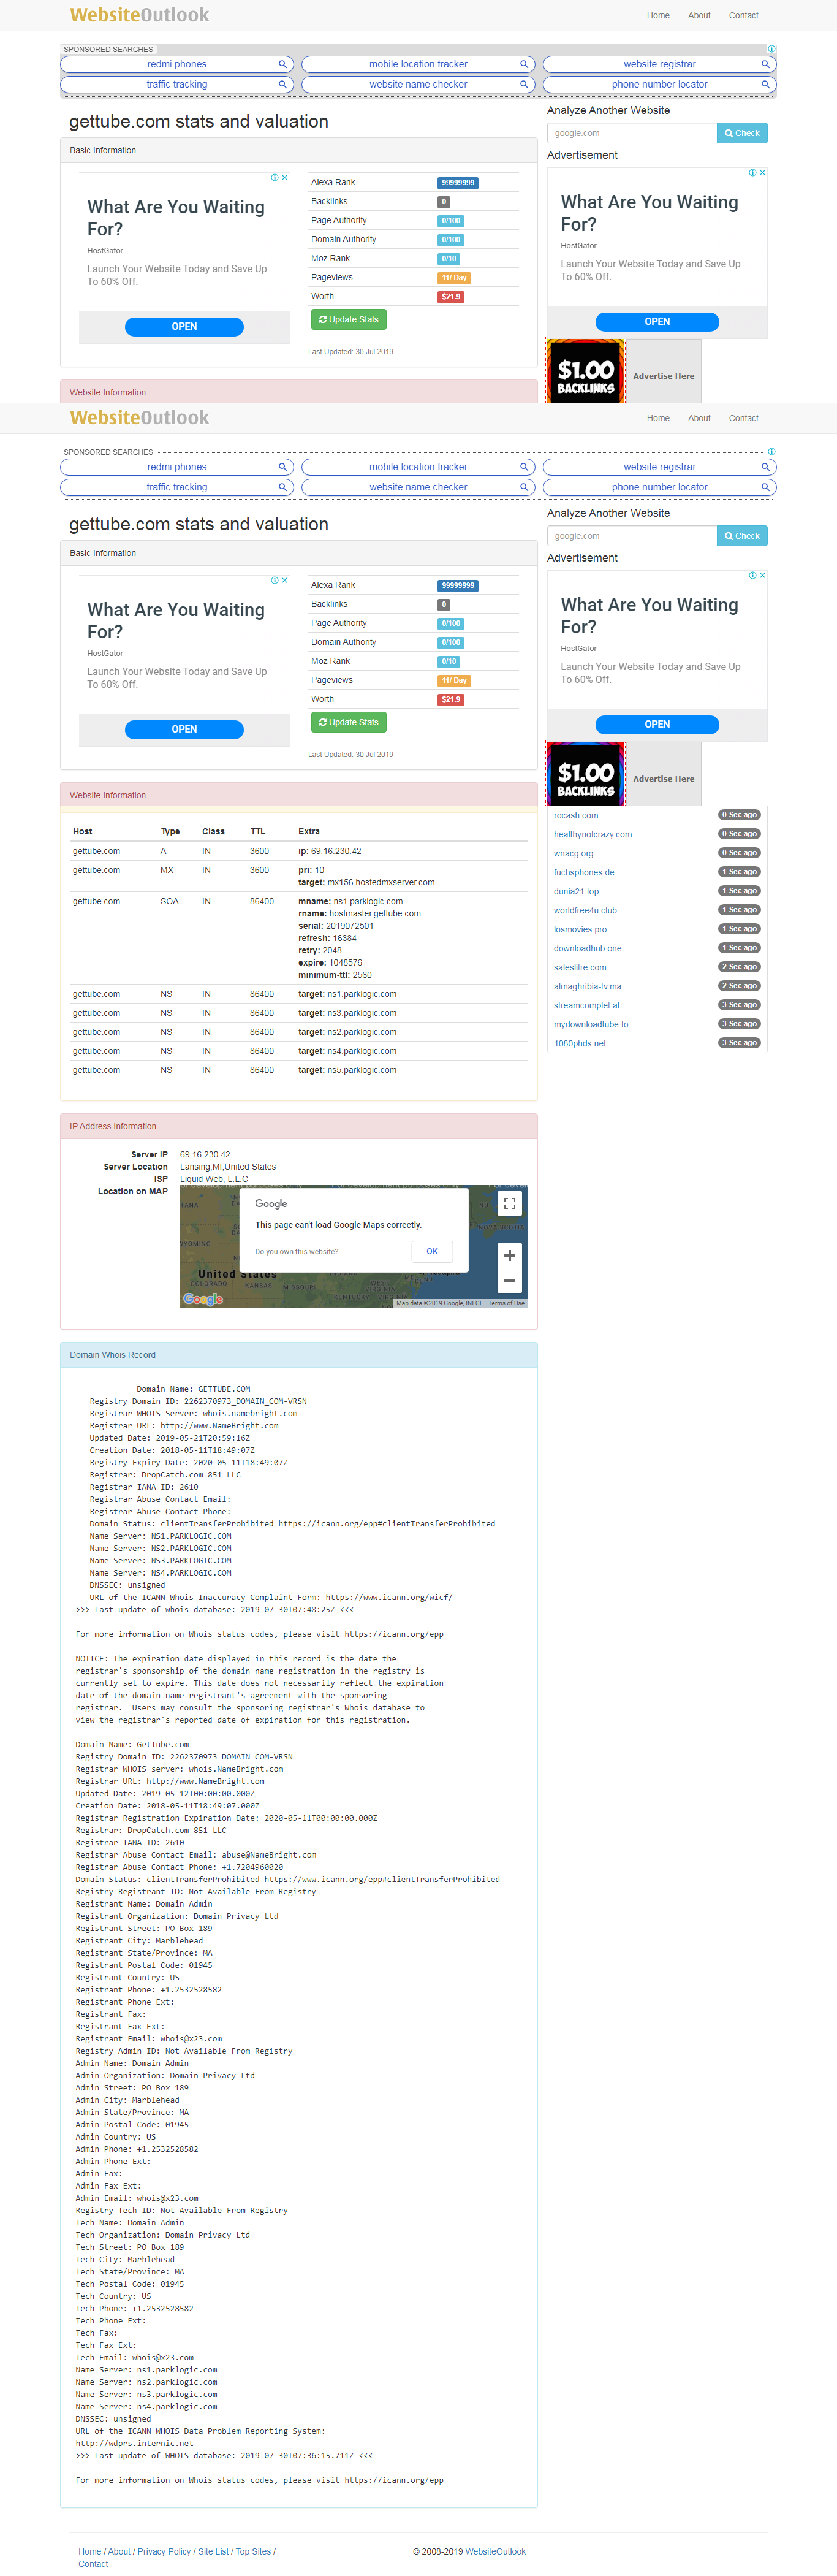Open the Contact link in the footer
Image resolution: width=837 pixels, height=2576 pixels.
(x=93, y=2564)
